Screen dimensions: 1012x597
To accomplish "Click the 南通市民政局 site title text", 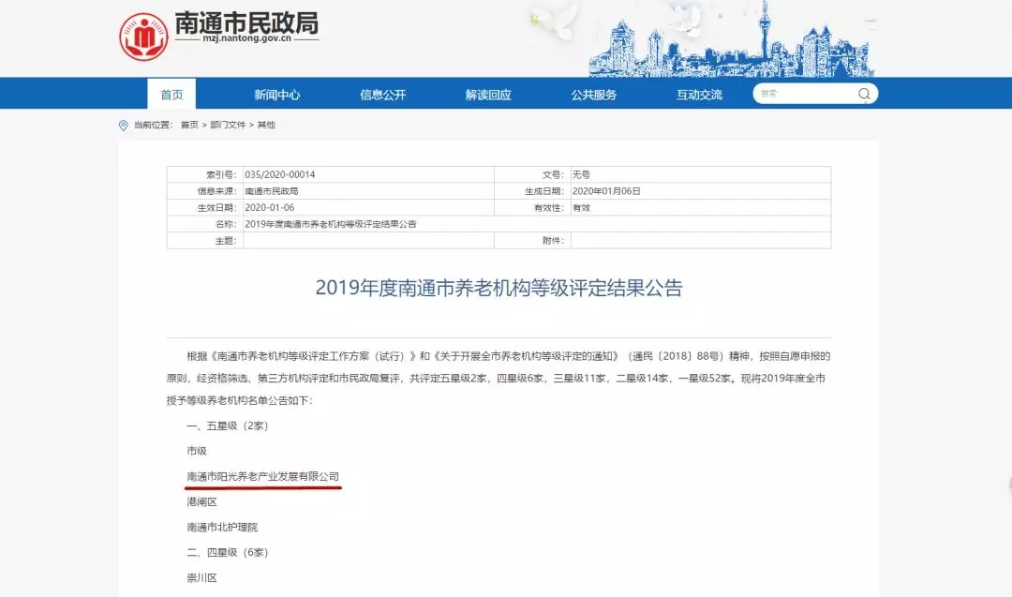I will [x=246, y=24].
